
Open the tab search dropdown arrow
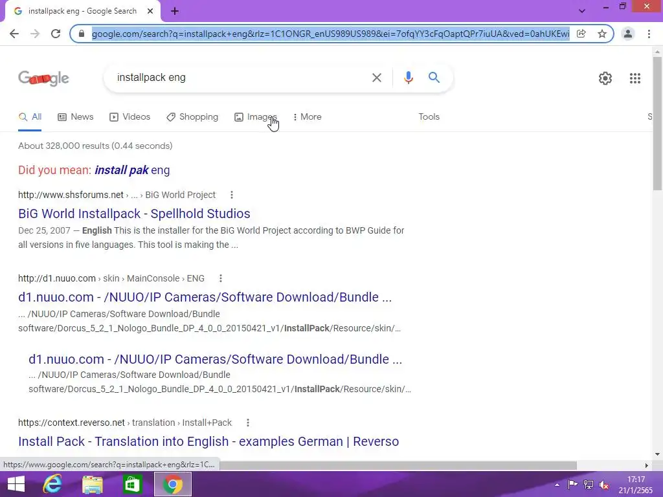(x=582, y=11)
